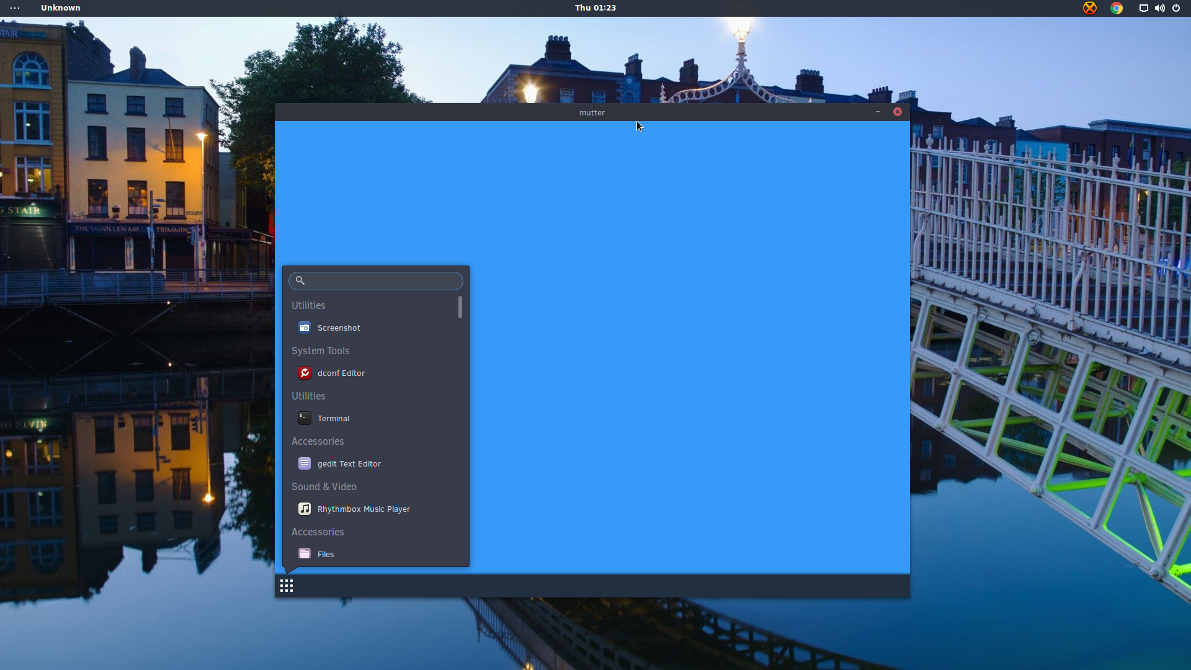Click the Rhythmbox music note icon
The image size is (1191, 670).
305,509
